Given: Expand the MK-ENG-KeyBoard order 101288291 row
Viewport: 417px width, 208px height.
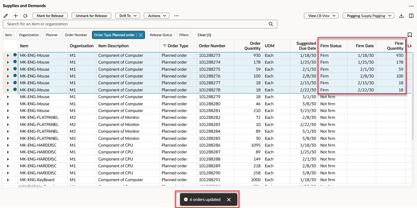Looking at the screenshot, I should (8, 180).
